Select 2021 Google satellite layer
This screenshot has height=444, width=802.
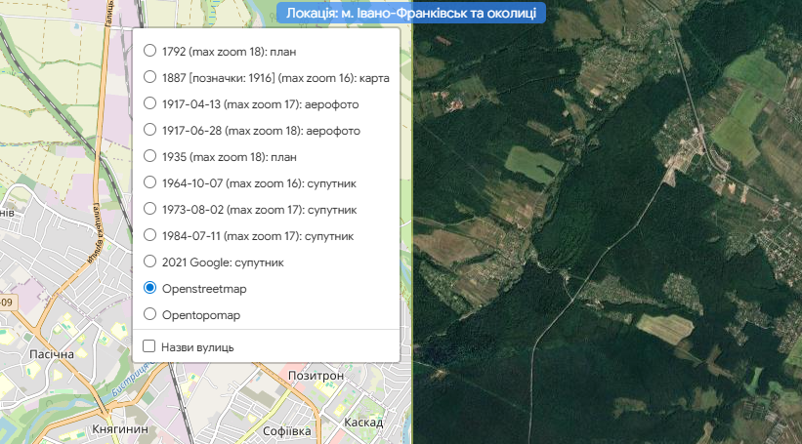click(x=149, y=262)
